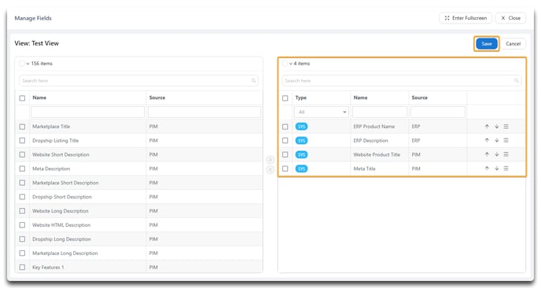Select the Meta Description checkbox

[23, 169]
